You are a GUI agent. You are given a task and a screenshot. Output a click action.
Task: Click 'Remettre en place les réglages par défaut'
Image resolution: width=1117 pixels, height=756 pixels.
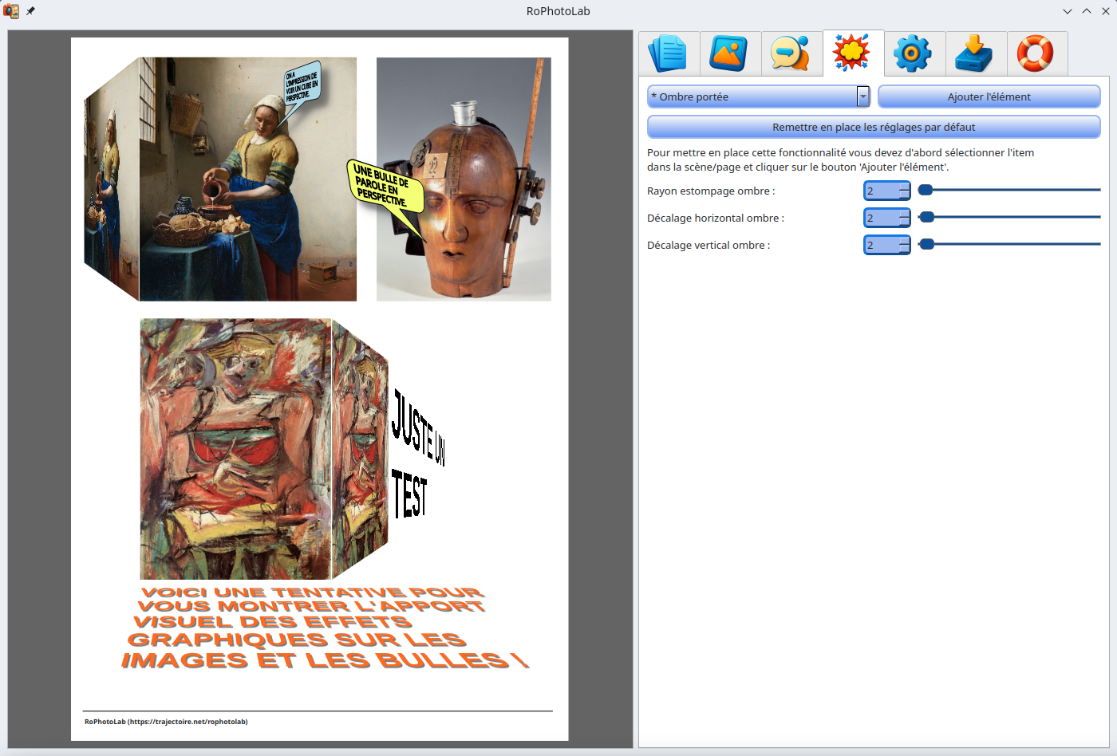pyautogui.click(x=874, y=127)
